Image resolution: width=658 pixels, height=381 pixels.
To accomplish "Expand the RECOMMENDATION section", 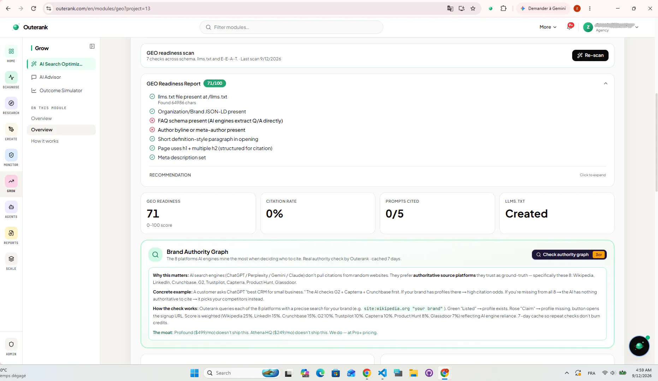I will click(377, 175).
